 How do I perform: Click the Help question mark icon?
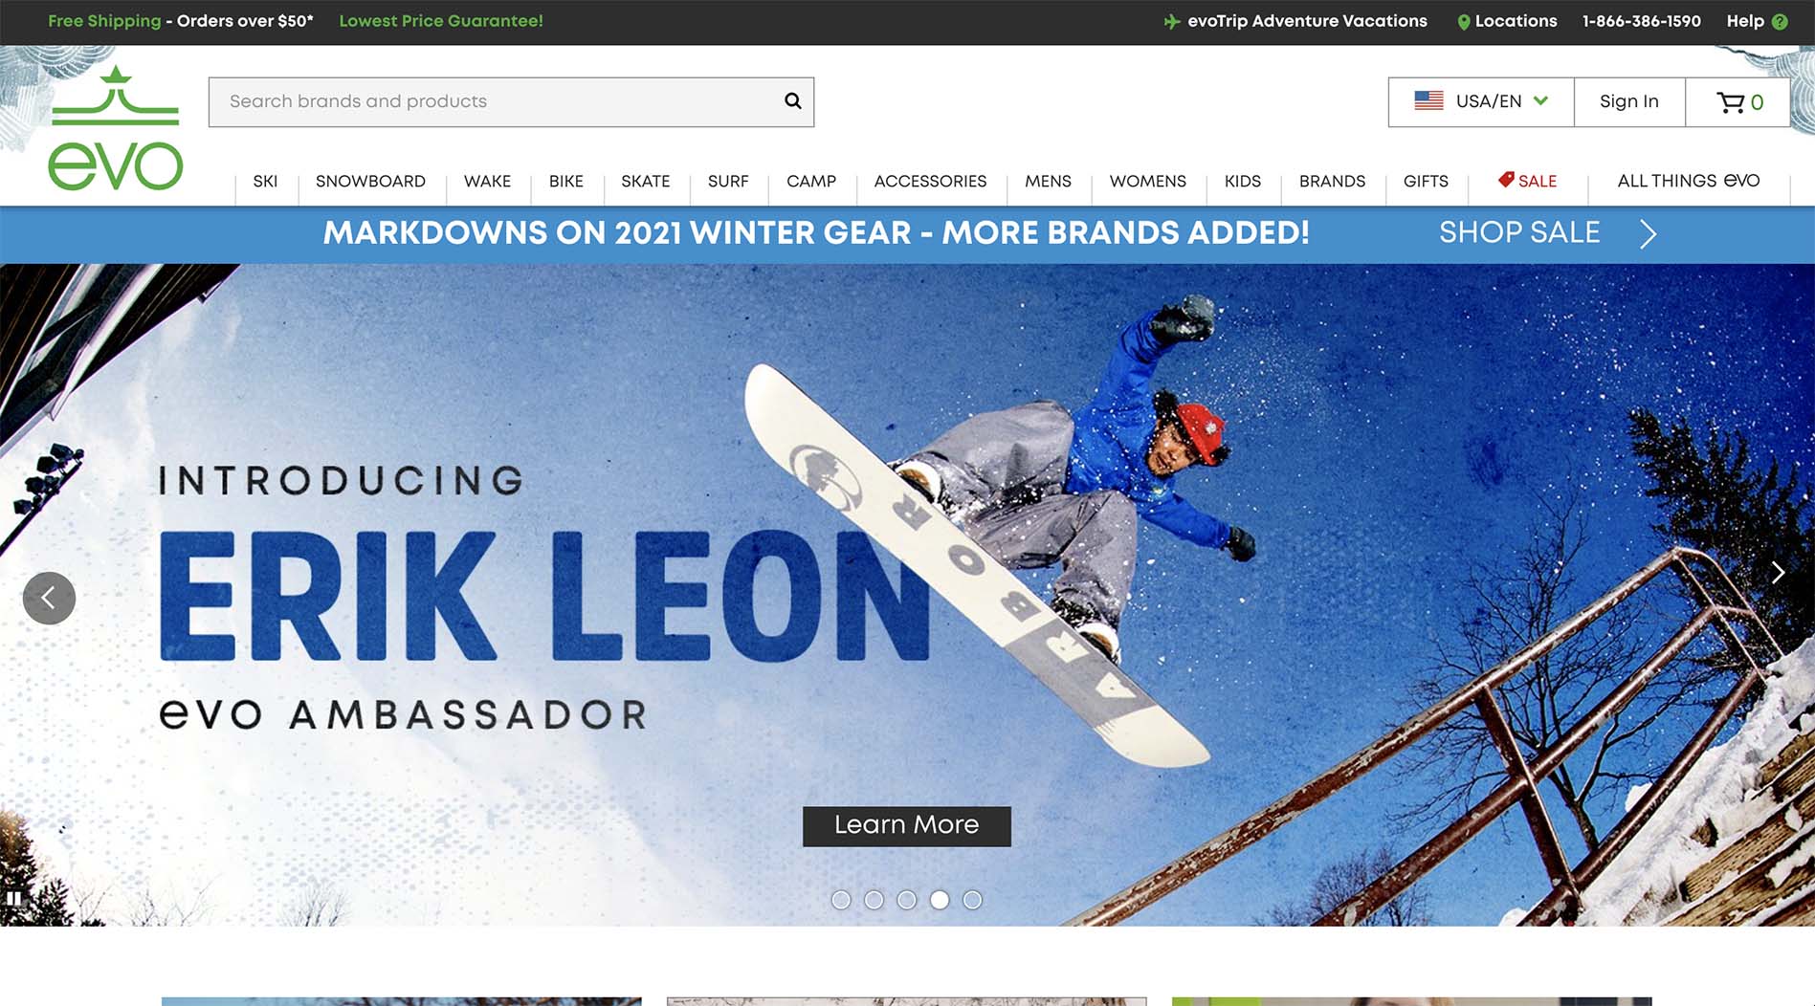[1780, 22]
